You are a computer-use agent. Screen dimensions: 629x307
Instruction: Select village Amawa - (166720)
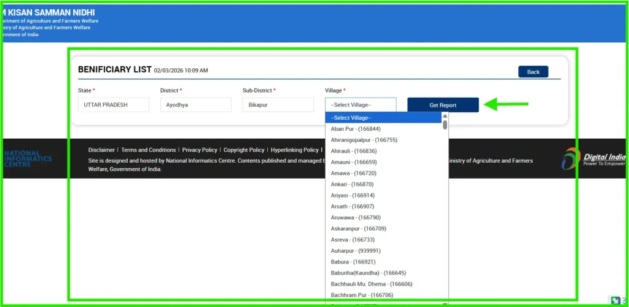[x=383, y=173]
